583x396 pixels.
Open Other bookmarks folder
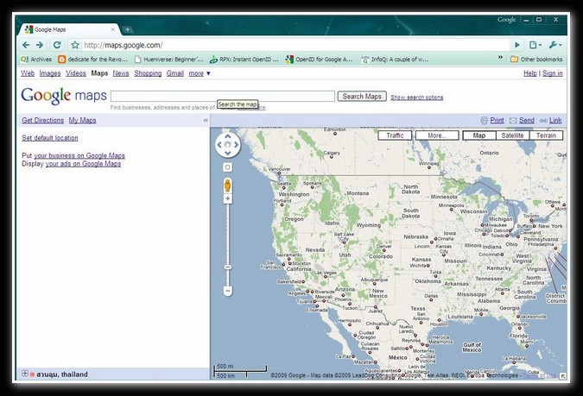pos(536,59)
